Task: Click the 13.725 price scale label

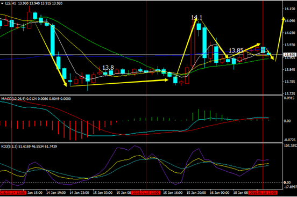Action: [x=290, y=94]
